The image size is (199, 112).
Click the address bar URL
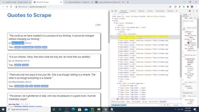click(x=38, y=7)
